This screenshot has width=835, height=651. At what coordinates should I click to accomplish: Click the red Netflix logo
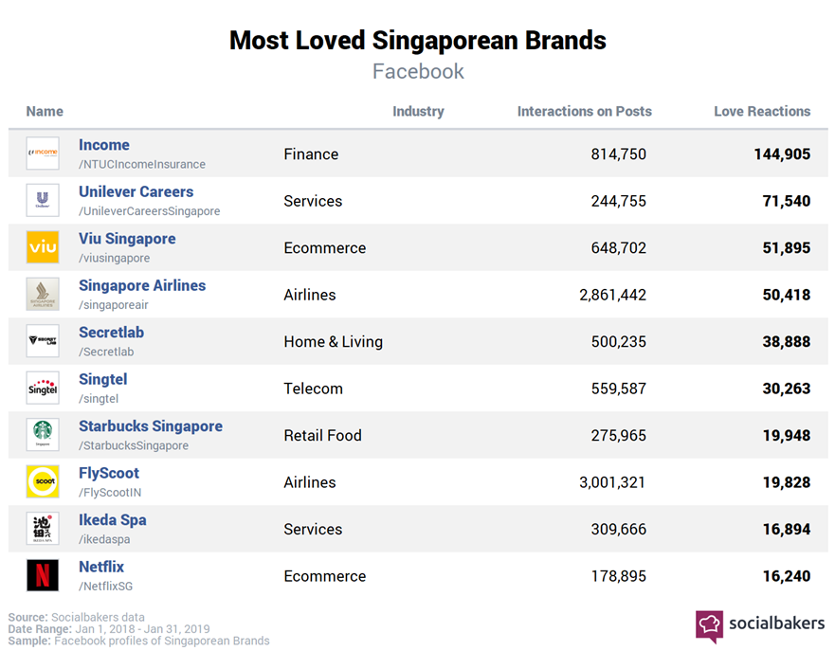(43, 575)
